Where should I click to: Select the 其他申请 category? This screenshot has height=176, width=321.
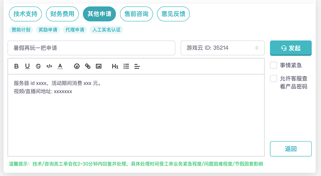(99, 14)
